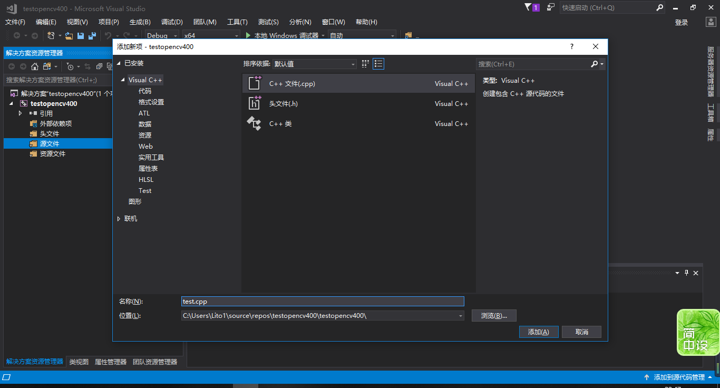Image resolution: width=720 pixels, height=388 pixels.
Task: Click the 添加(A) button
Action: [539, 332]
